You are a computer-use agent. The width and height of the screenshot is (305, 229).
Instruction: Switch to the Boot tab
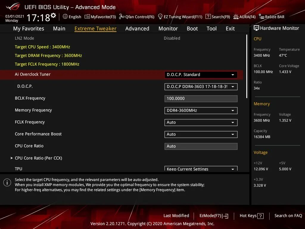click(x=192, y=28)
